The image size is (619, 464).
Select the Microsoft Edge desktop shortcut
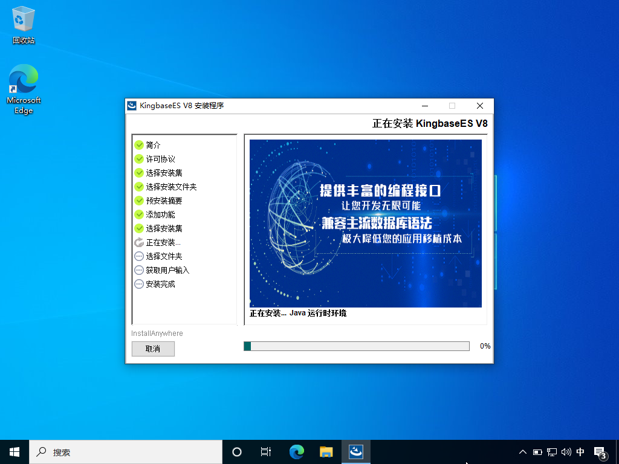pos(23,89)
